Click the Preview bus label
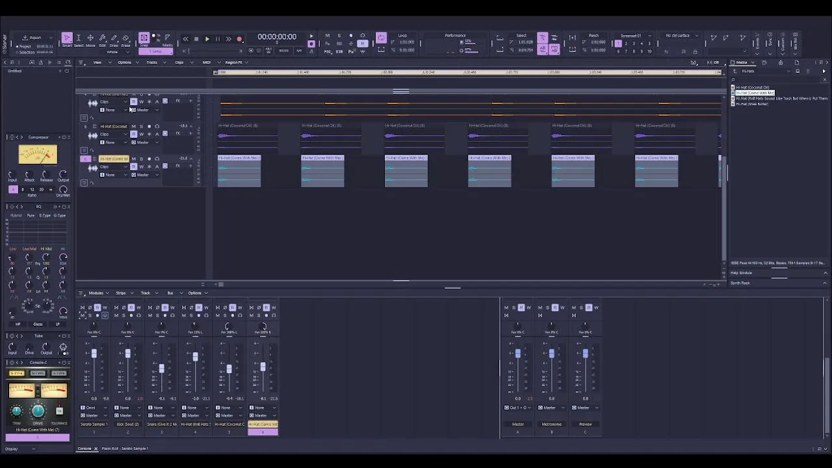Screen dimensions: 832x468 coord(585,424)
